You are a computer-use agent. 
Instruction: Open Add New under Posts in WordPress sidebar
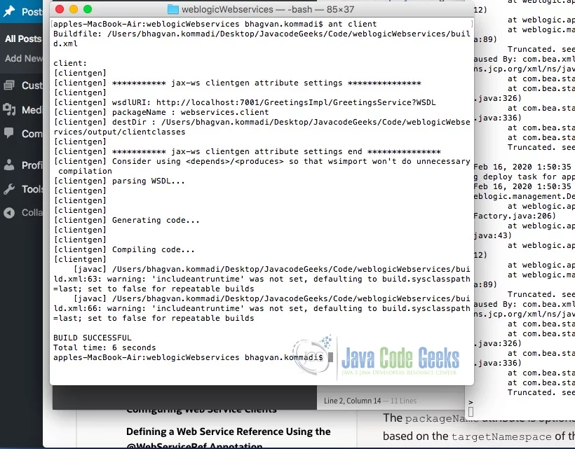[23, 58]
